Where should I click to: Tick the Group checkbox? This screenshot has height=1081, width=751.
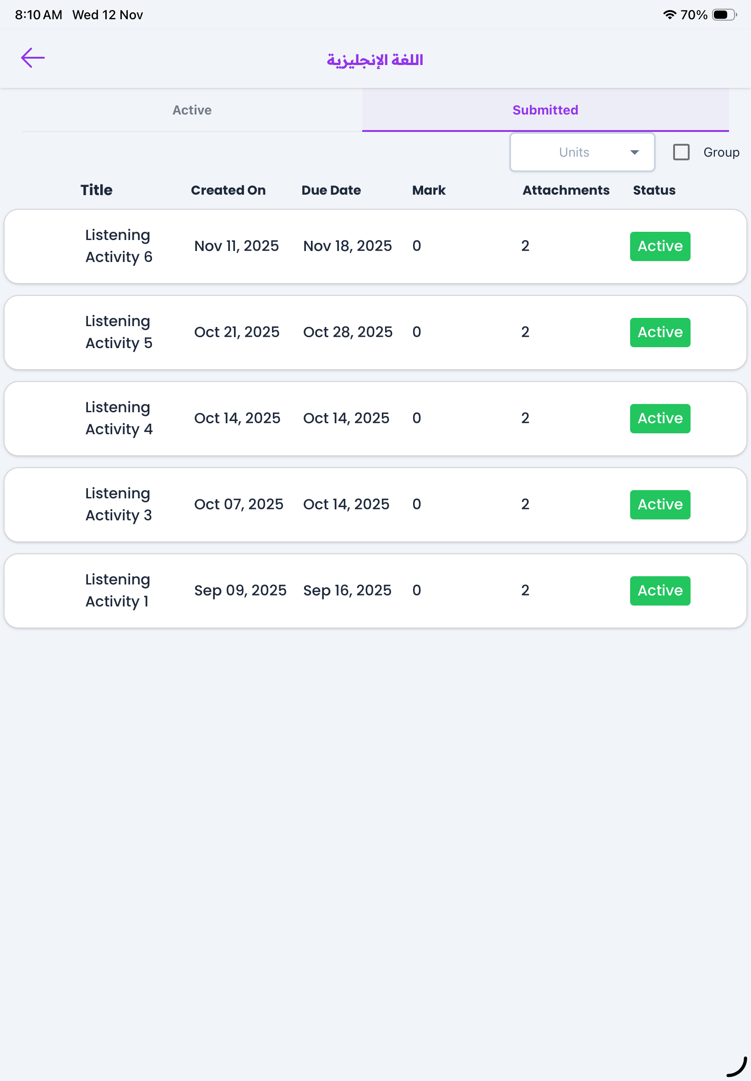pyautogui.click(x=681, y=152)
